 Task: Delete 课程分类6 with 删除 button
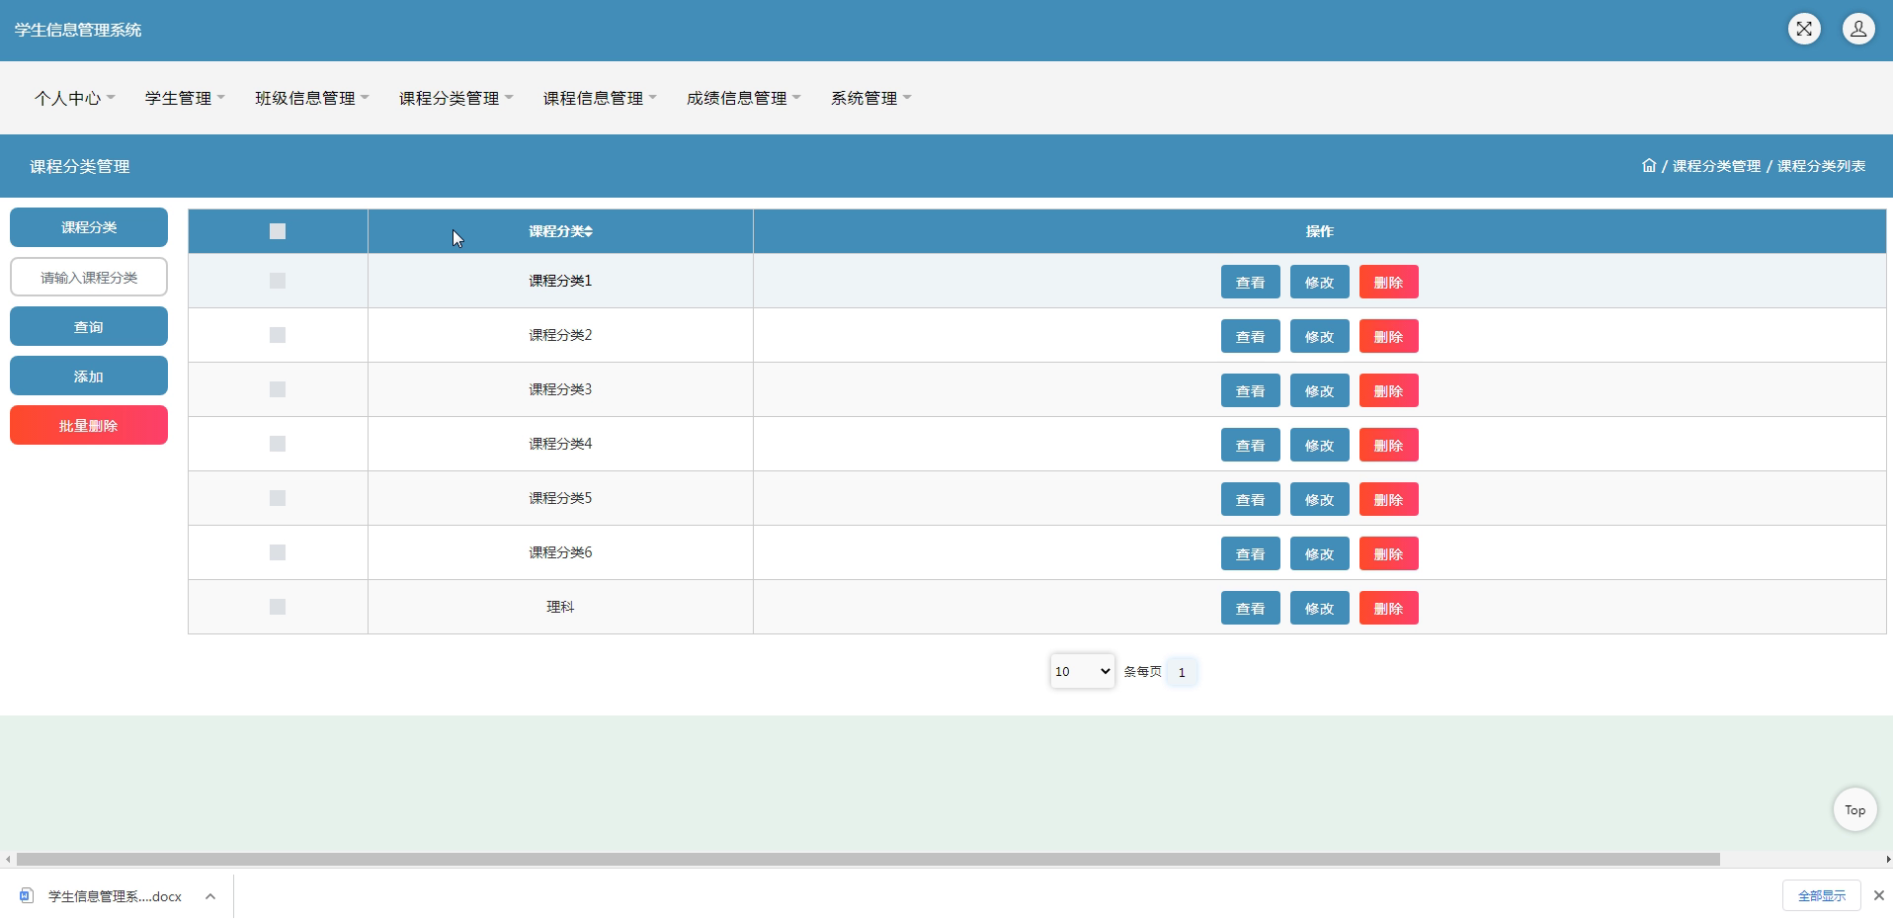click(x=1389, y=553)
